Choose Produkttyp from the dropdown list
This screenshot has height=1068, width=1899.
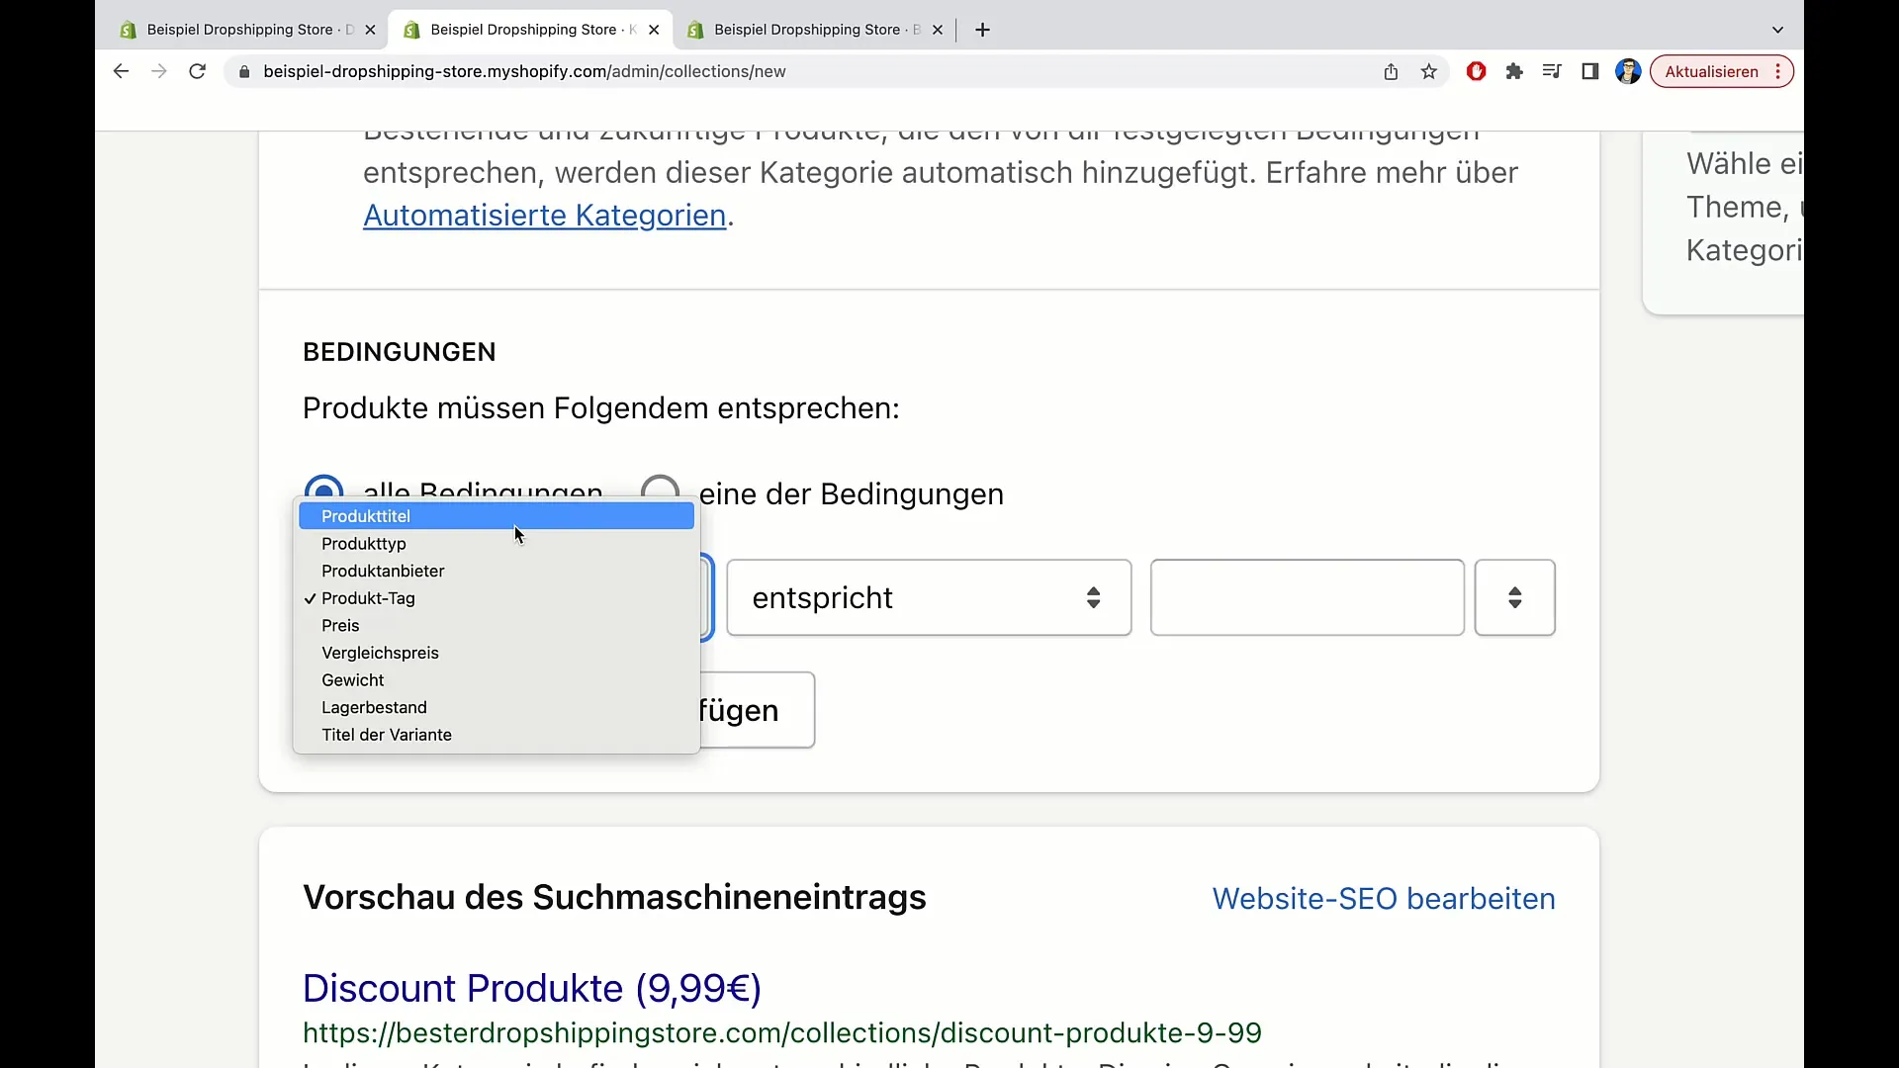point(497,544)
